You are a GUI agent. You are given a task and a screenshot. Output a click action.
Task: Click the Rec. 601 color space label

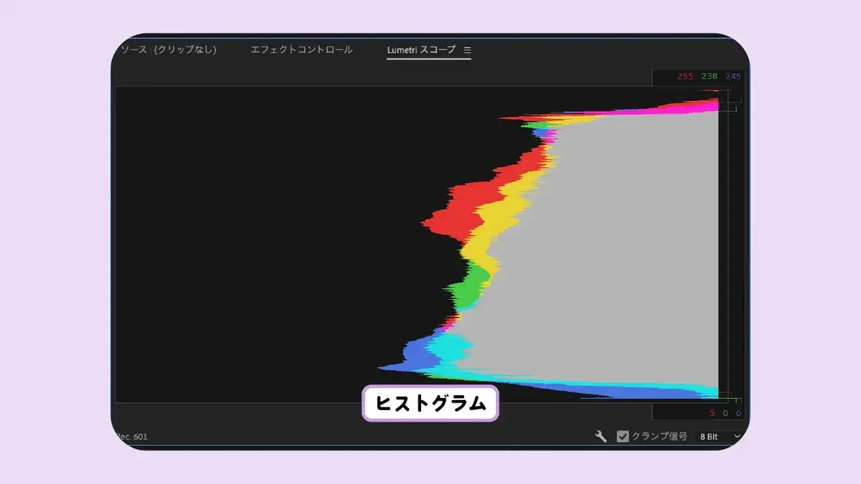(133, 436)
